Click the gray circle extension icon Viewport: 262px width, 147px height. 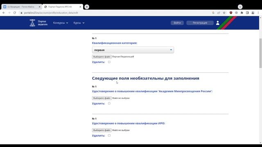tap(236, 13)
